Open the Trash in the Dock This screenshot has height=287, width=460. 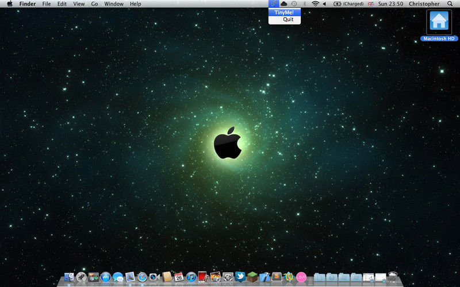[x=393, y=277]
